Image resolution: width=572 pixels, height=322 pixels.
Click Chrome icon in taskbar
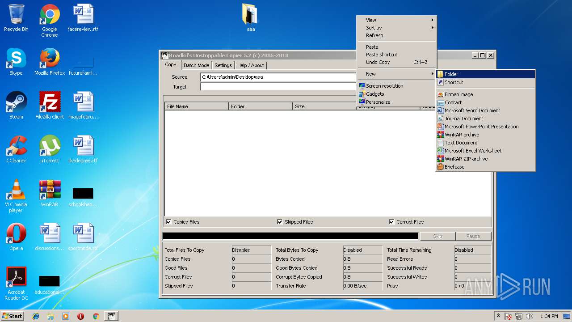click(96, 316)
